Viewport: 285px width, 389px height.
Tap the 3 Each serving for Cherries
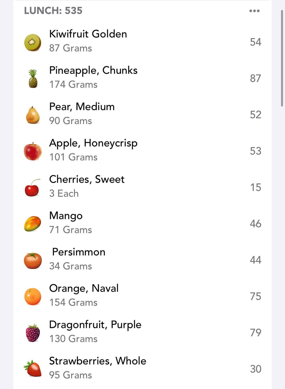(64, 193)
